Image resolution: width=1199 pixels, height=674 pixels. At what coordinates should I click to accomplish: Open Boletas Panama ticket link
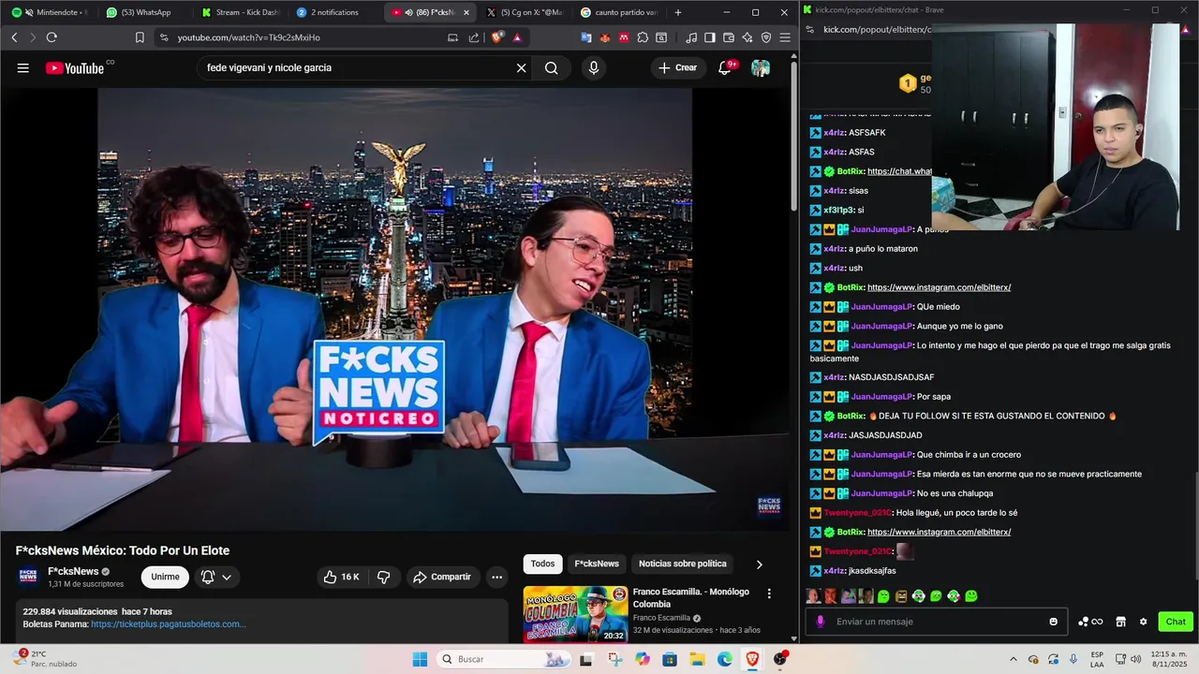coord(169,623)
